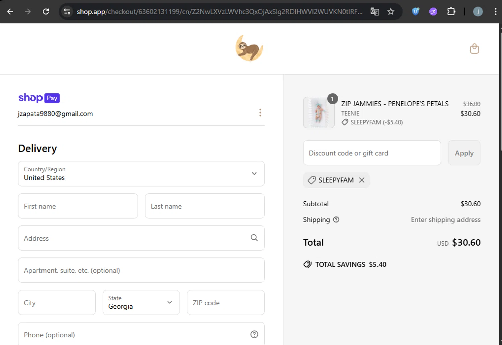
Task: Open the Chrome three-dot menu
Action: (x=495, y=12)
